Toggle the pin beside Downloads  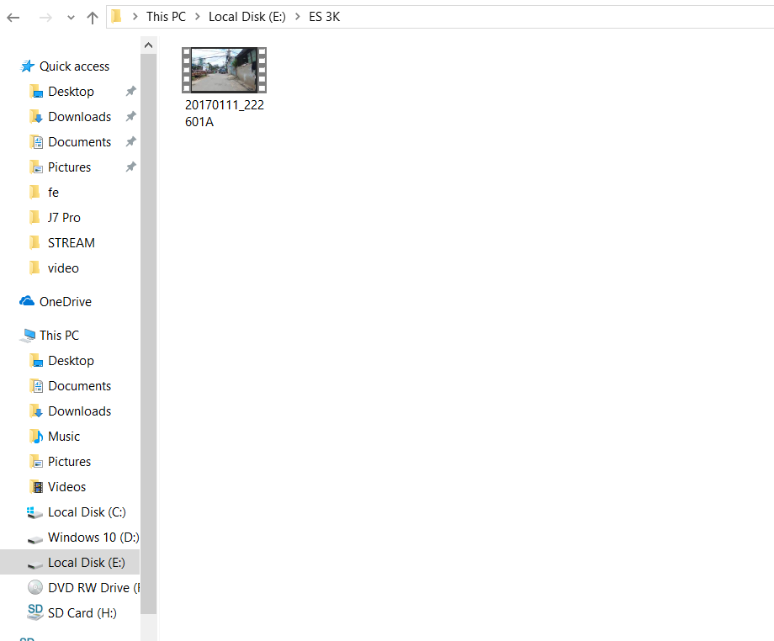130,117
